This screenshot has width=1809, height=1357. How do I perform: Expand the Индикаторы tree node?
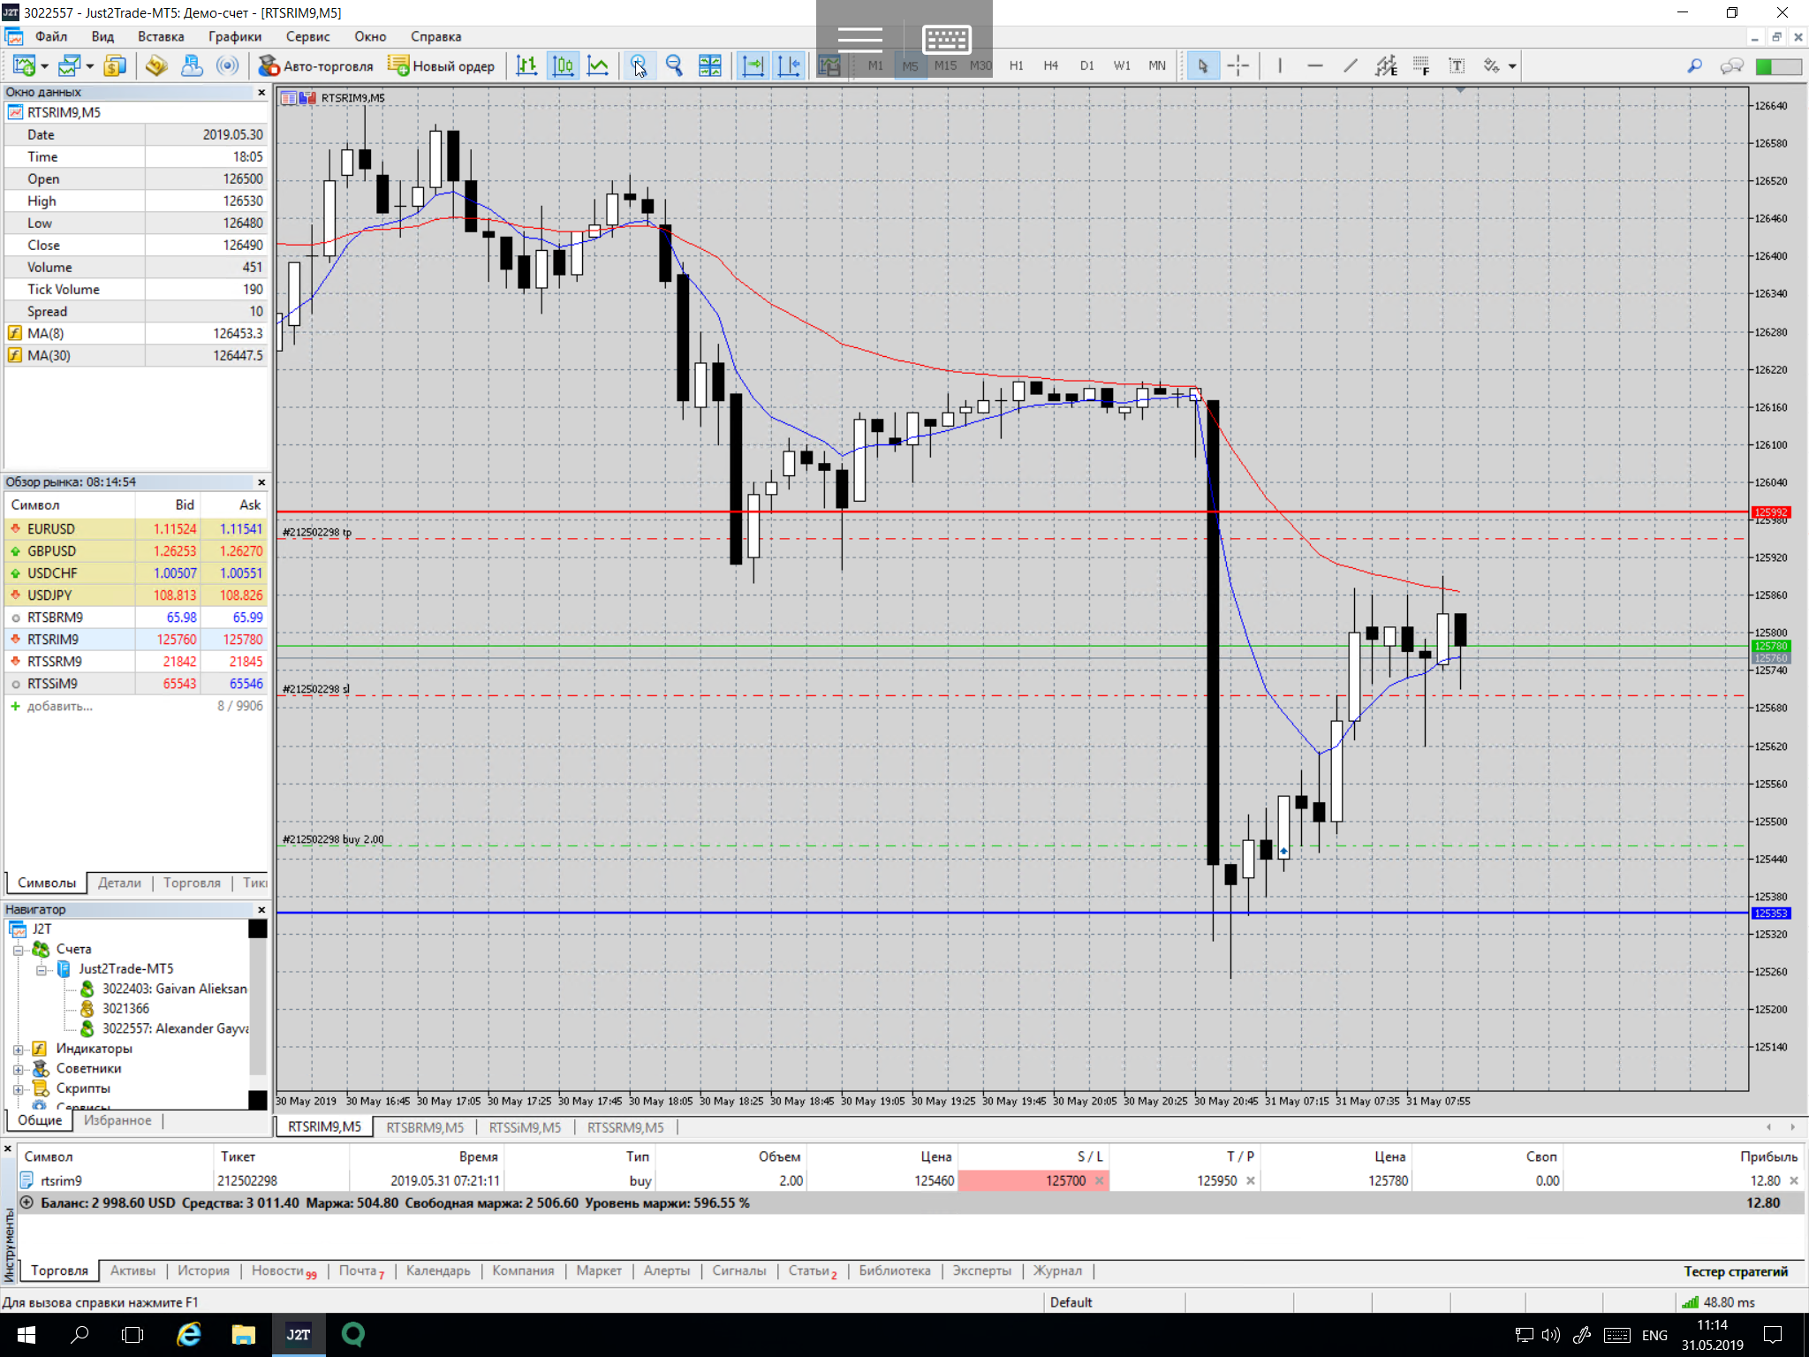[18, 1050]
